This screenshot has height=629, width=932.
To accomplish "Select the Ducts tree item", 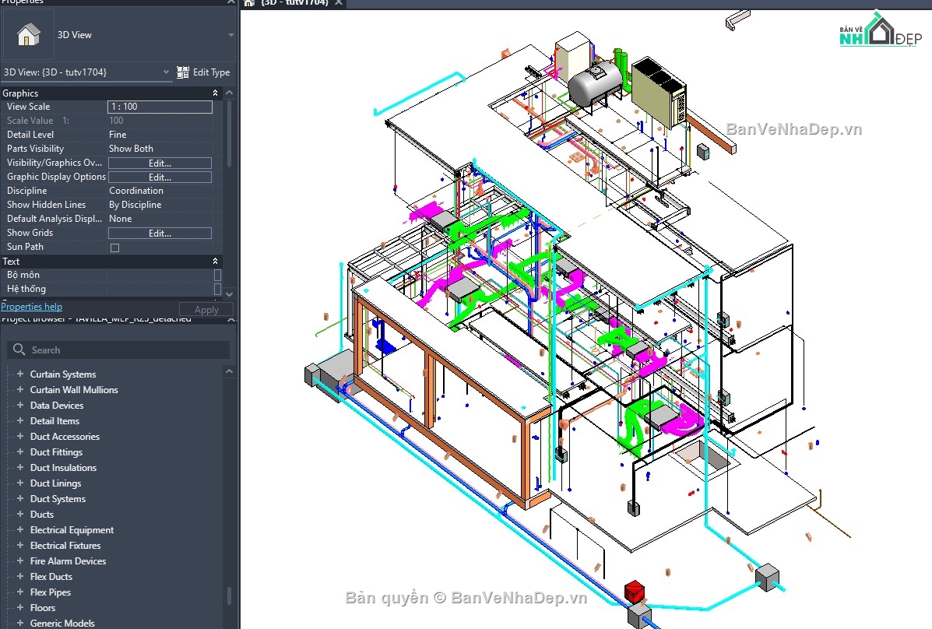I will (x=41, y=515).
